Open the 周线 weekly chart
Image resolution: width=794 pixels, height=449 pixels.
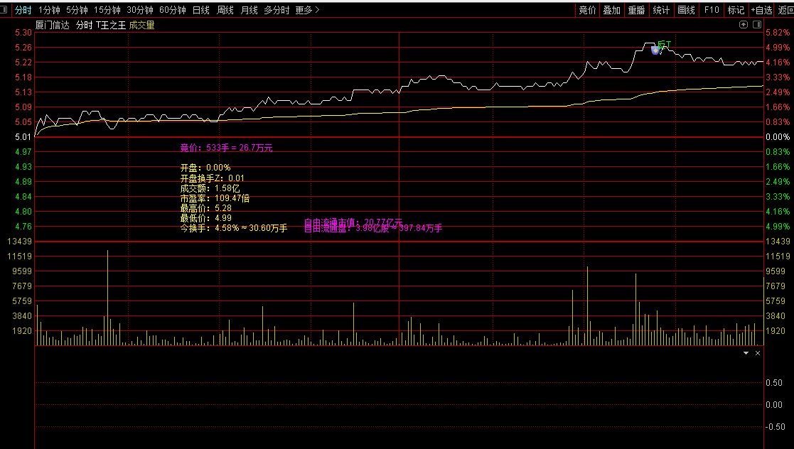point(225,10)
